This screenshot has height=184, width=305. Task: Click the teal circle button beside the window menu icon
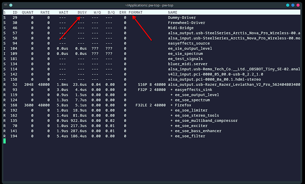[x=11, y=5]
